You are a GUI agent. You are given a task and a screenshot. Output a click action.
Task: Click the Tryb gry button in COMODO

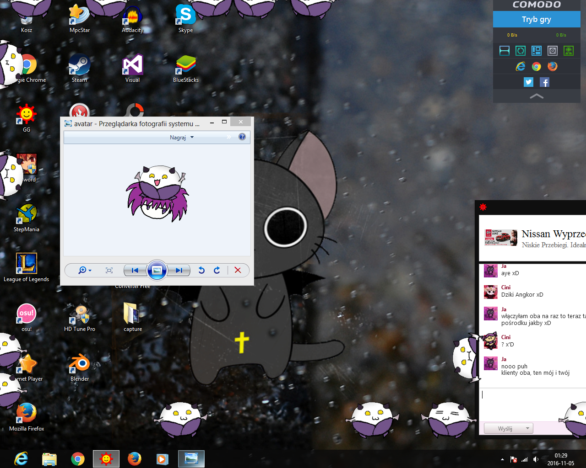[x=537, y=19]
